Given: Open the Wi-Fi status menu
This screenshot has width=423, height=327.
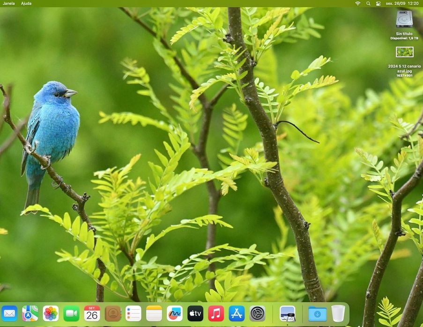Looking at the screenshot, I should [358, 3].
